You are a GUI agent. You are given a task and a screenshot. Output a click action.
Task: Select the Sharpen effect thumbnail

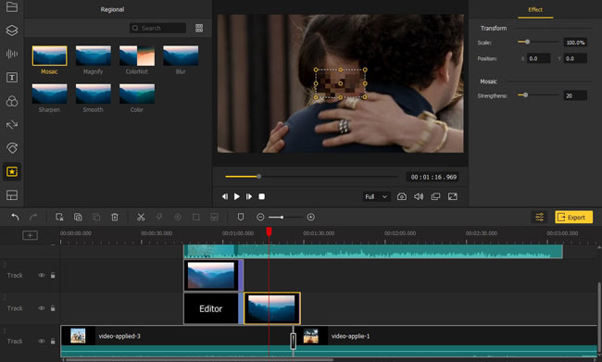(x=49, y=94)
